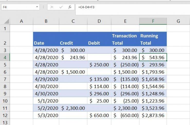Select cell with $2,873.96 running total
Image resolution: width=190 pixels, height=125 pixels.
[153, 115]
